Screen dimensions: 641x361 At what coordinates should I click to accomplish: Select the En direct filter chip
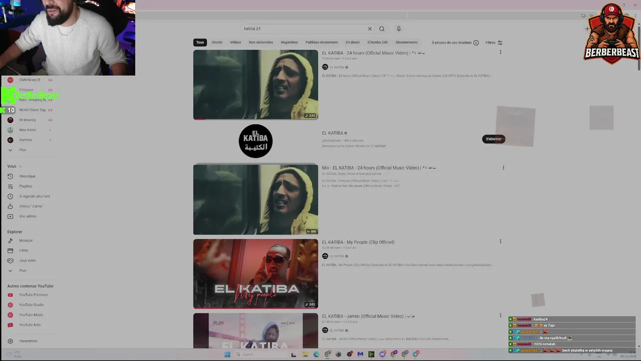(353, 43)
